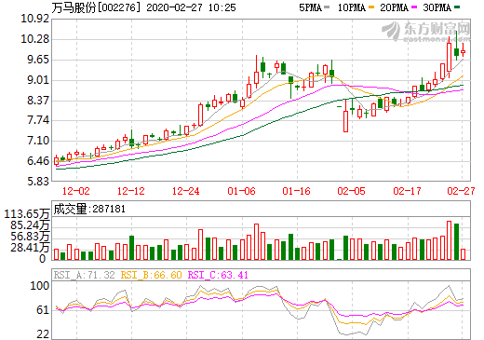Click the RSI_B:66.60 indicator label
Image resolution: width=484 pixels, height=340 pixels.
151,275
